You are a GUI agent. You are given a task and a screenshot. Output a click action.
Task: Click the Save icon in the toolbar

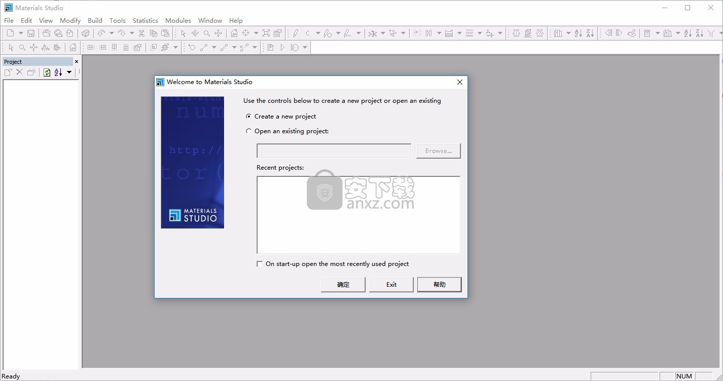[31, 33]
